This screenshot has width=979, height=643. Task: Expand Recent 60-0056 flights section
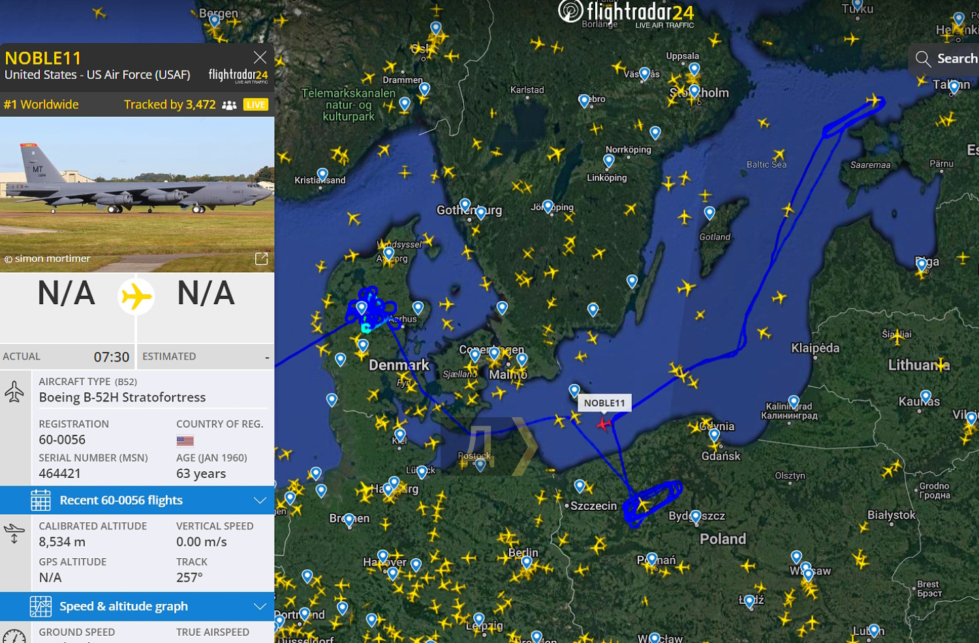[x=260, y=501]
